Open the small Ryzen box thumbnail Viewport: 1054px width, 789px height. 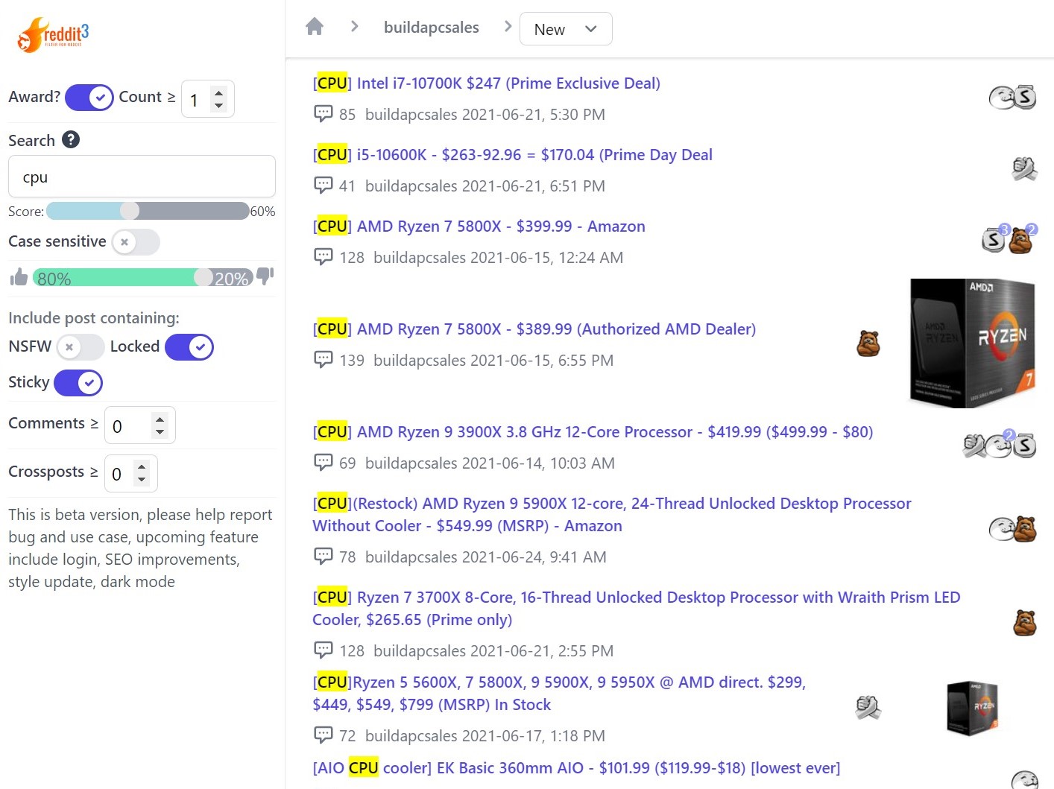(x=972, y=708)
